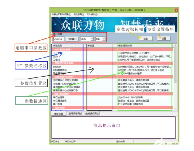Select the 云ID parameter row

click(112, 56)
